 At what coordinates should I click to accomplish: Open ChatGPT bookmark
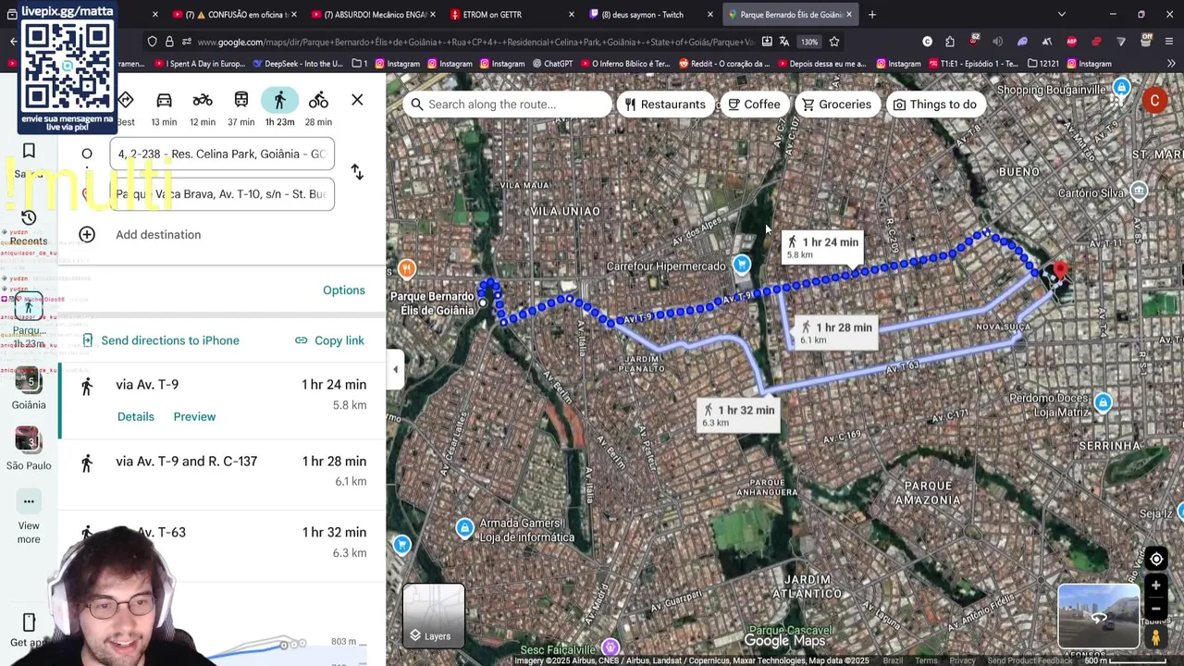point(552,64)
